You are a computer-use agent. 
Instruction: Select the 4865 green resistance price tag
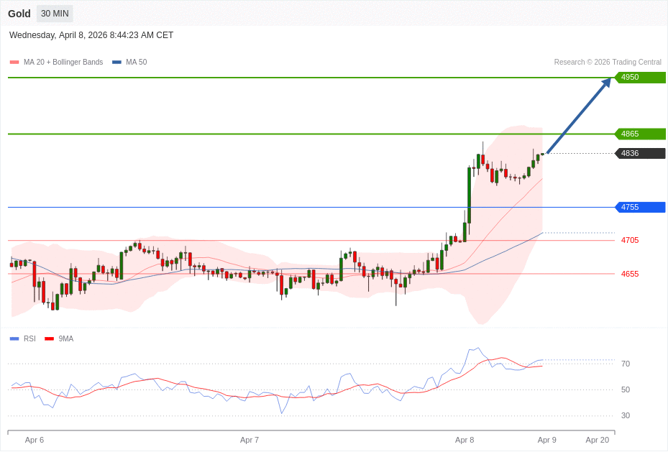pos(639,134)
